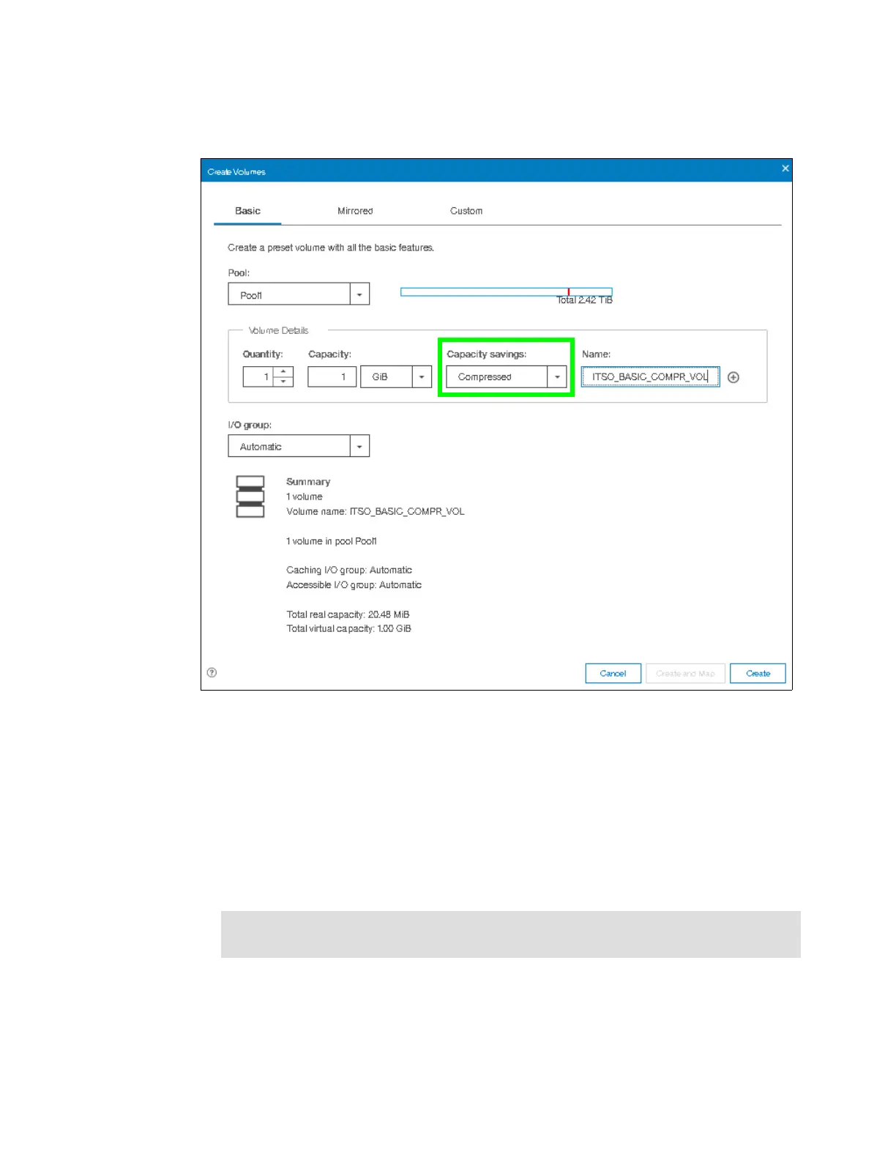Viewport: 896px width, 1160px height.
Task: Click the text 'Total virtual capacity: 1.00 GiB'
Action: [348, 628]
